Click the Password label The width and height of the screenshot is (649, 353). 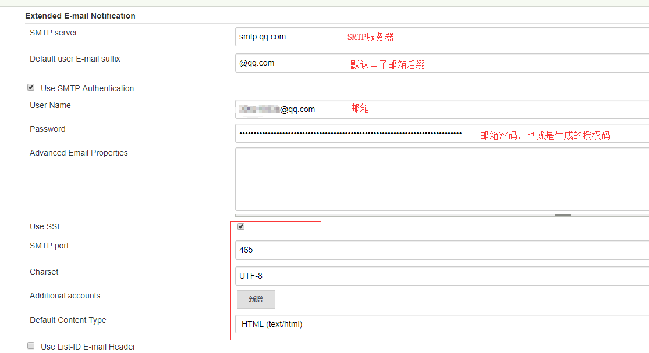[48, 129]
